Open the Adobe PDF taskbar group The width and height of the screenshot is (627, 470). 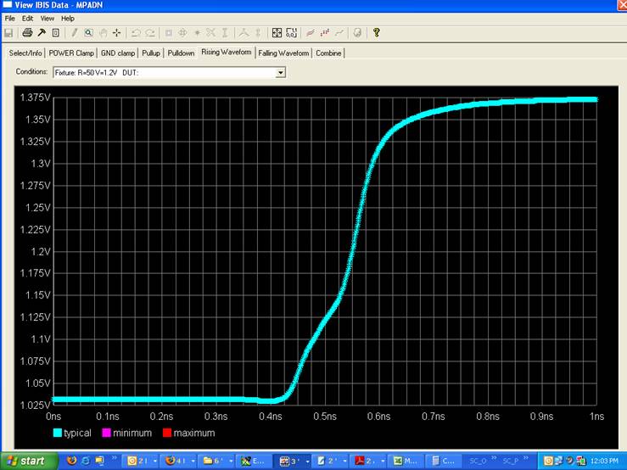[369, 461]
